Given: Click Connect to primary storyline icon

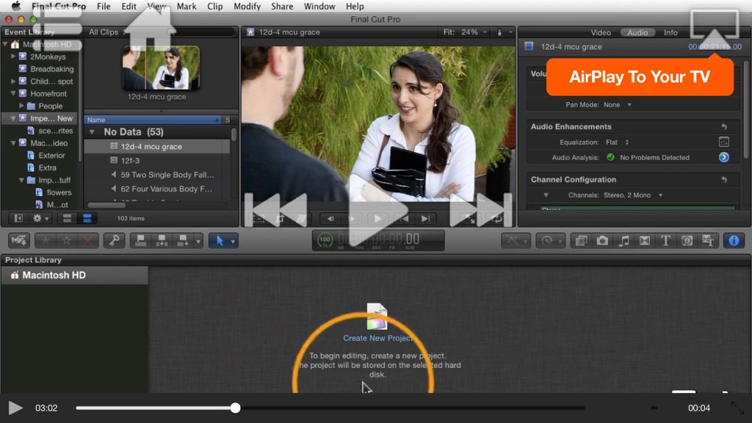Looking at the screenshot, I should (140, 240).
